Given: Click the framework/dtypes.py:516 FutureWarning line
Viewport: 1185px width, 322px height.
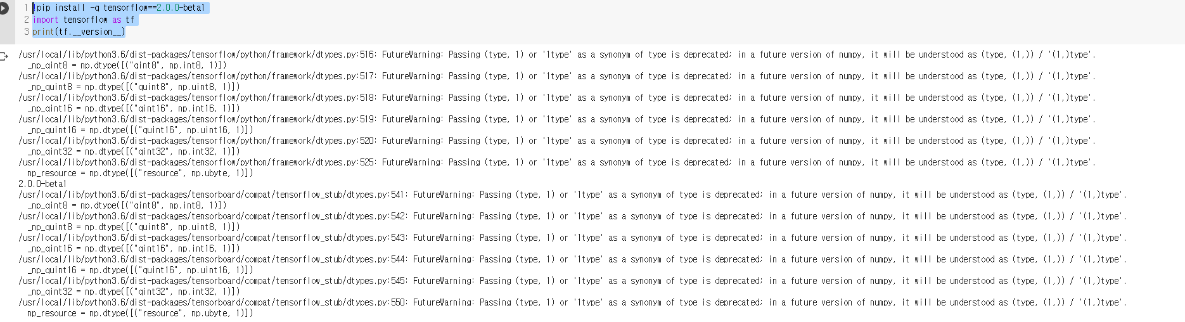Looking at the screenshot, I should click(x=557, y=55).
